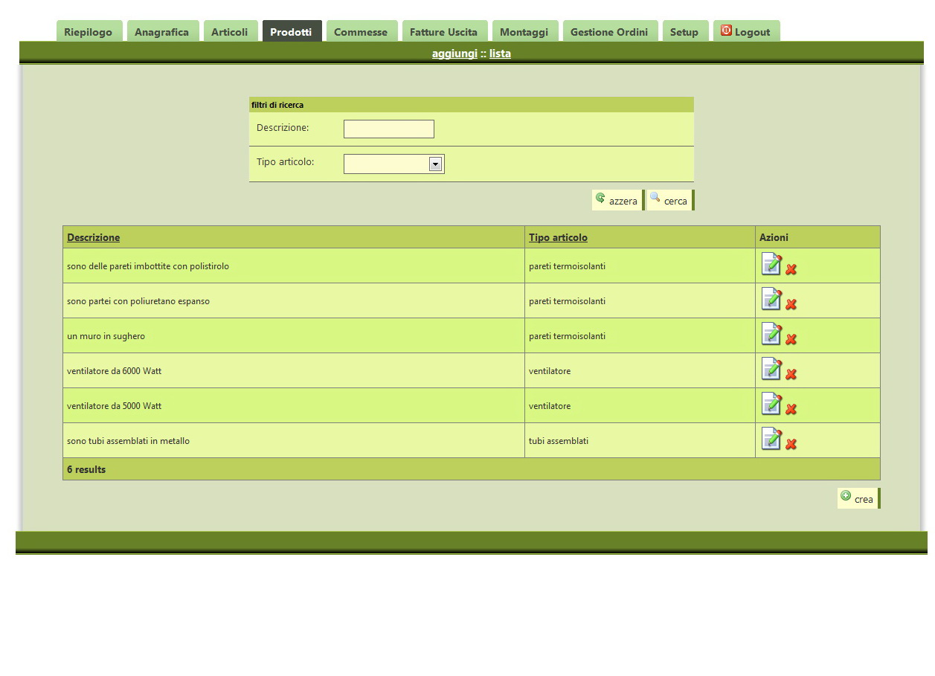This screenshot has height=676, width=935.
Task: Select the edit icon for 'sono partei con poliuretano espanso'
Action: (x=772, y=299)
